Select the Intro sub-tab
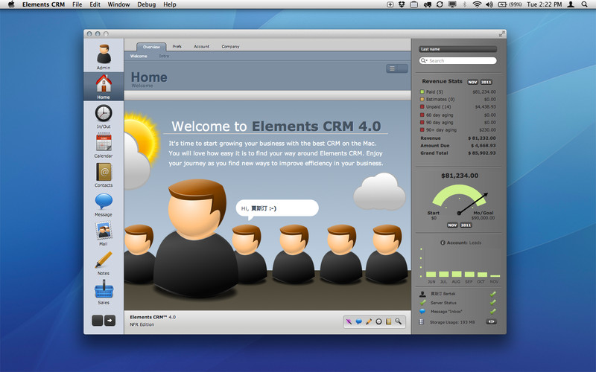The image size is (596, 372). (x=164, y=56)
